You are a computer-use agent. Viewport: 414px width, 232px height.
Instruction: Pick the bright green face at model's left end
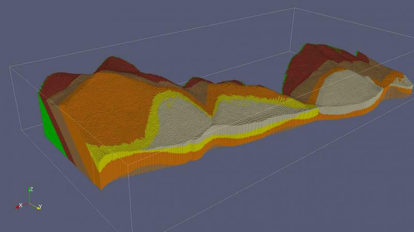pyautogui.click(x=51, y=124)
